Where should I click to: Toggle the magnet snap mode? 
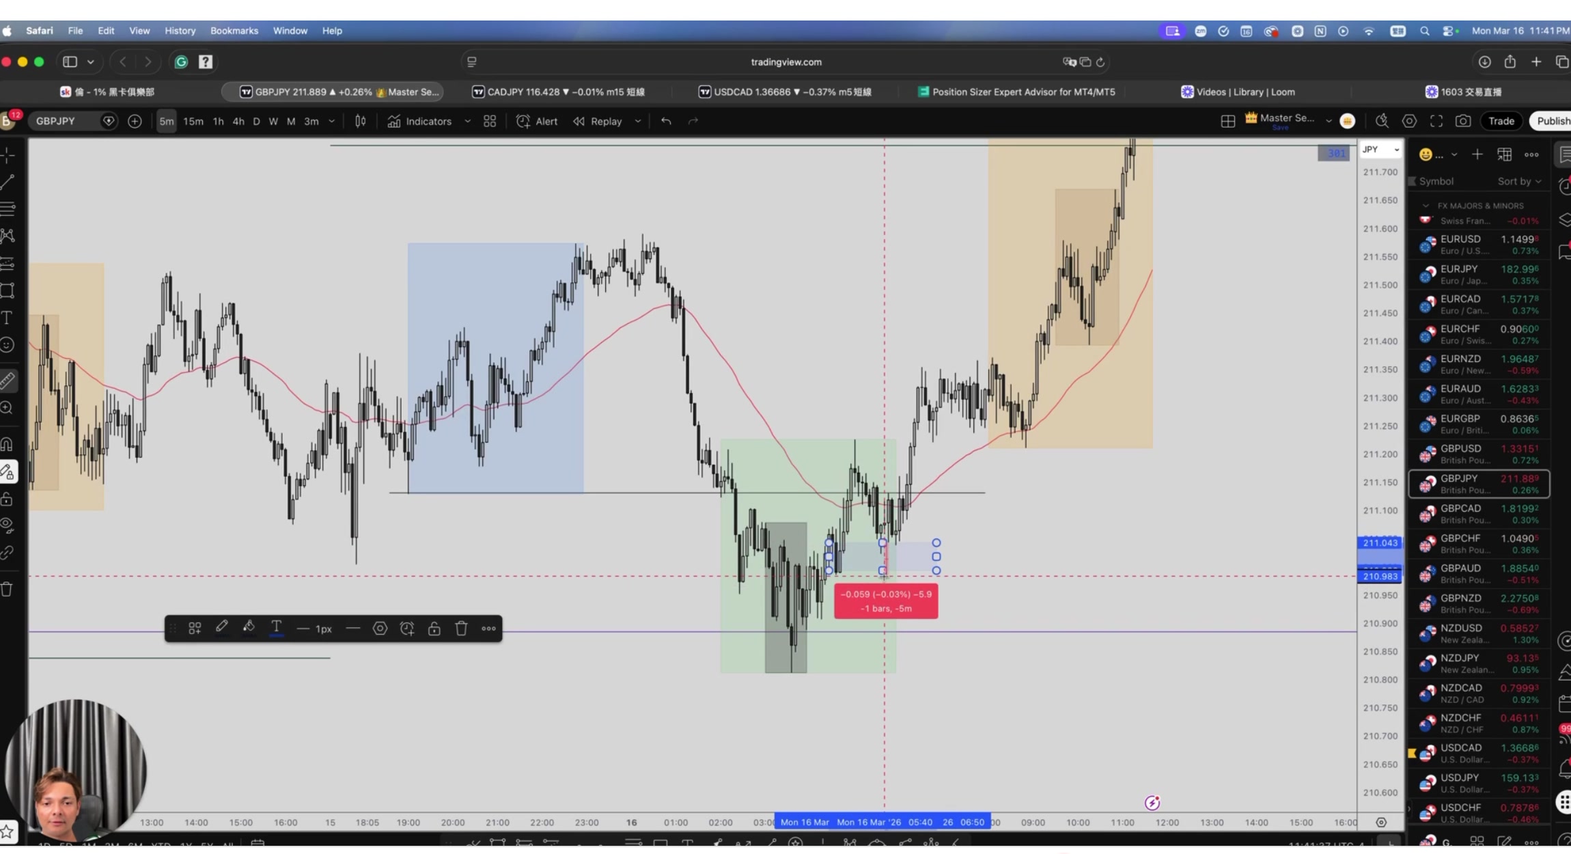point(8,445)
